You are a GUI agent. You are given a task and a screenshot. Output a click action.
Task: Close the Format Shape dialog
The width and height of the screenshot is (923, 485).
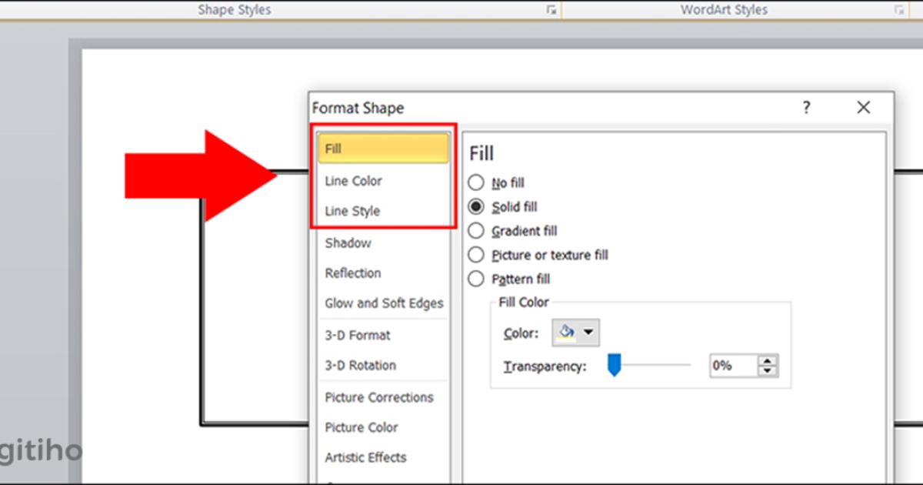tap(863, 108)
